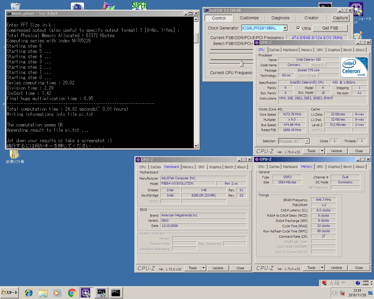Viewport: 374px width, 299px height.
Task: Click hexus_pifast console title icon
Action: (9, 13)
